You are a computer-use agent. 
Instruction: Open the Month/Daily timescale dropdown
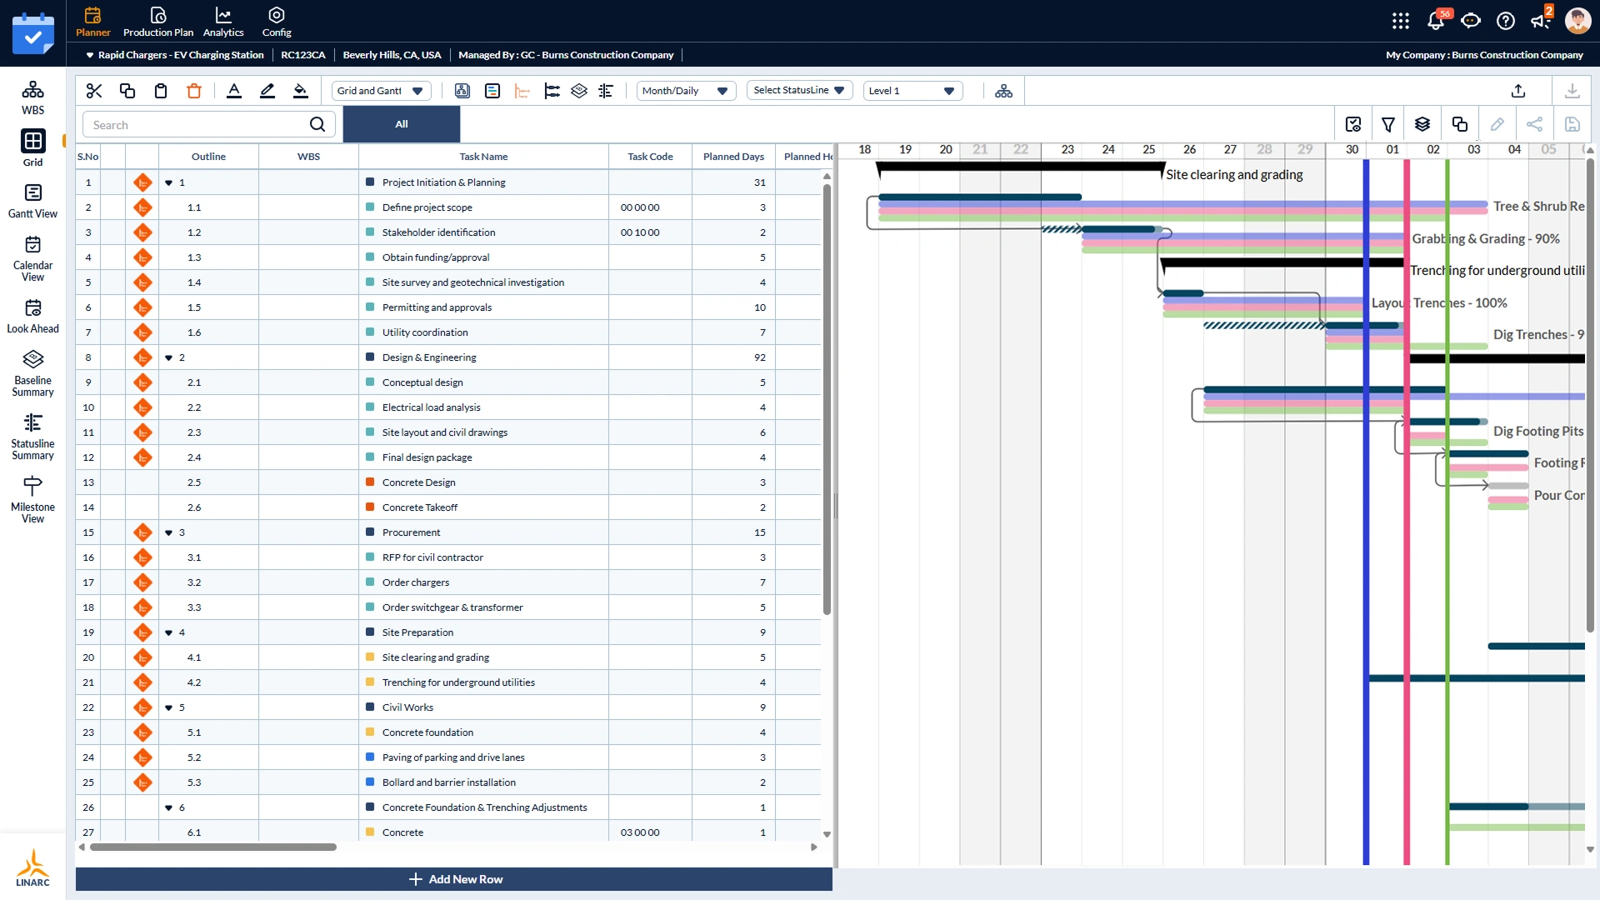click(685, 91)
